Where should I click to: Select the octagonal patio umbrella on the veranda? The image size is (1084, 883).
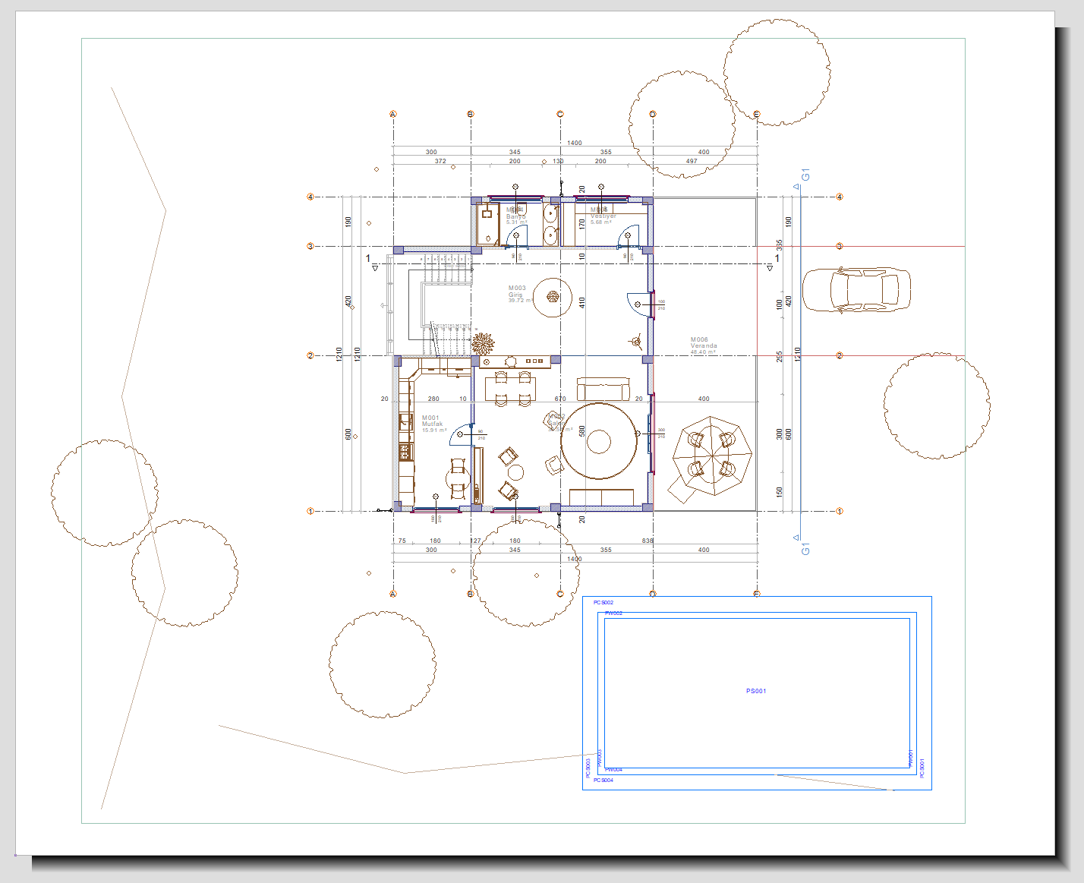click(x=711, y=456)
